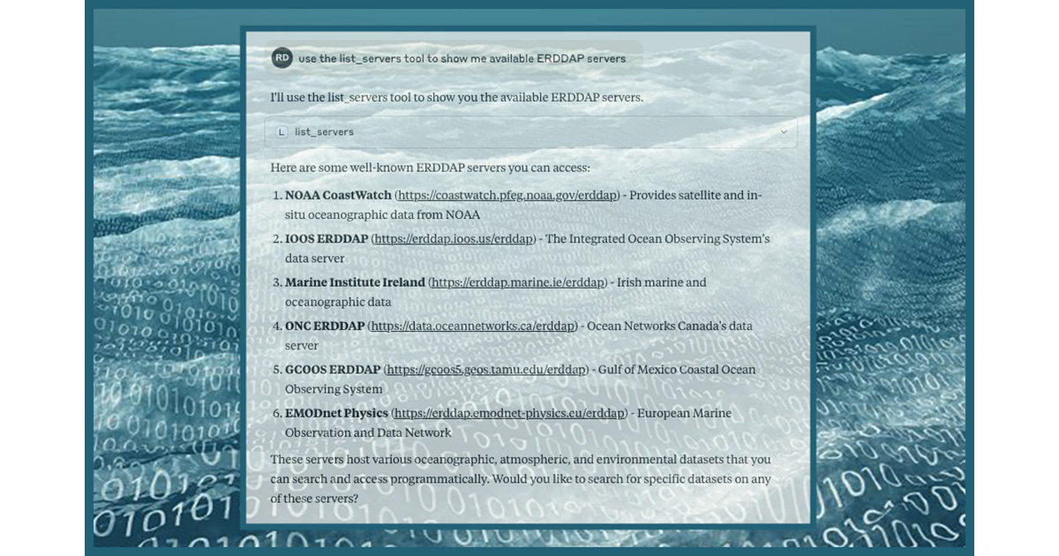Click the line "I'll use the list_servers tool"
Viewport: 1059px width, 556px height.
[456, 97]
